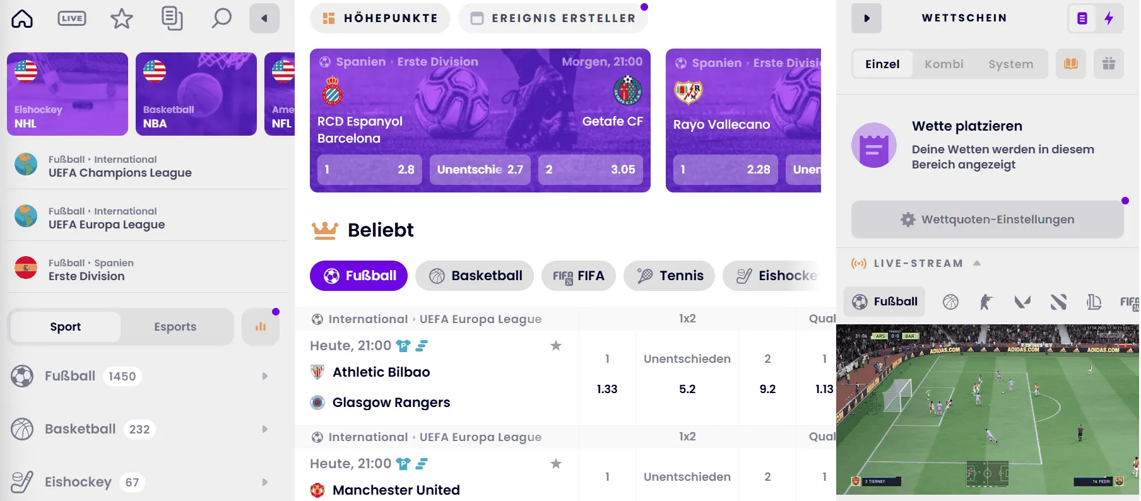Open favorites via the star icon
The image size is (1141, 501).
[121, 18]
